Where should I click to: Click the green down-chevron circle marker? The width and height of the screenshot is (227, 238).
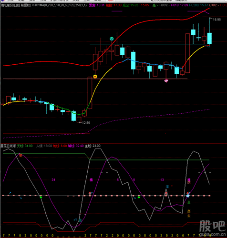point(112,39)
